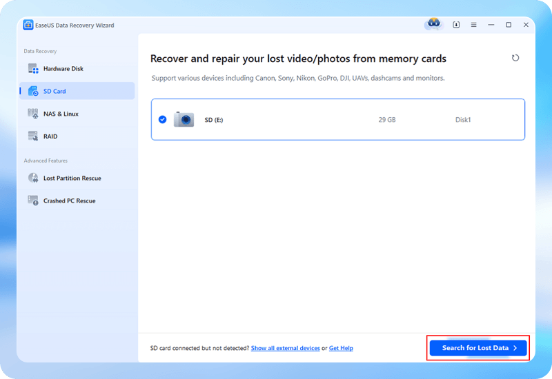Screen dimensions: 552x379
Task: Click the Get Help link
Action: pos(341,348)
